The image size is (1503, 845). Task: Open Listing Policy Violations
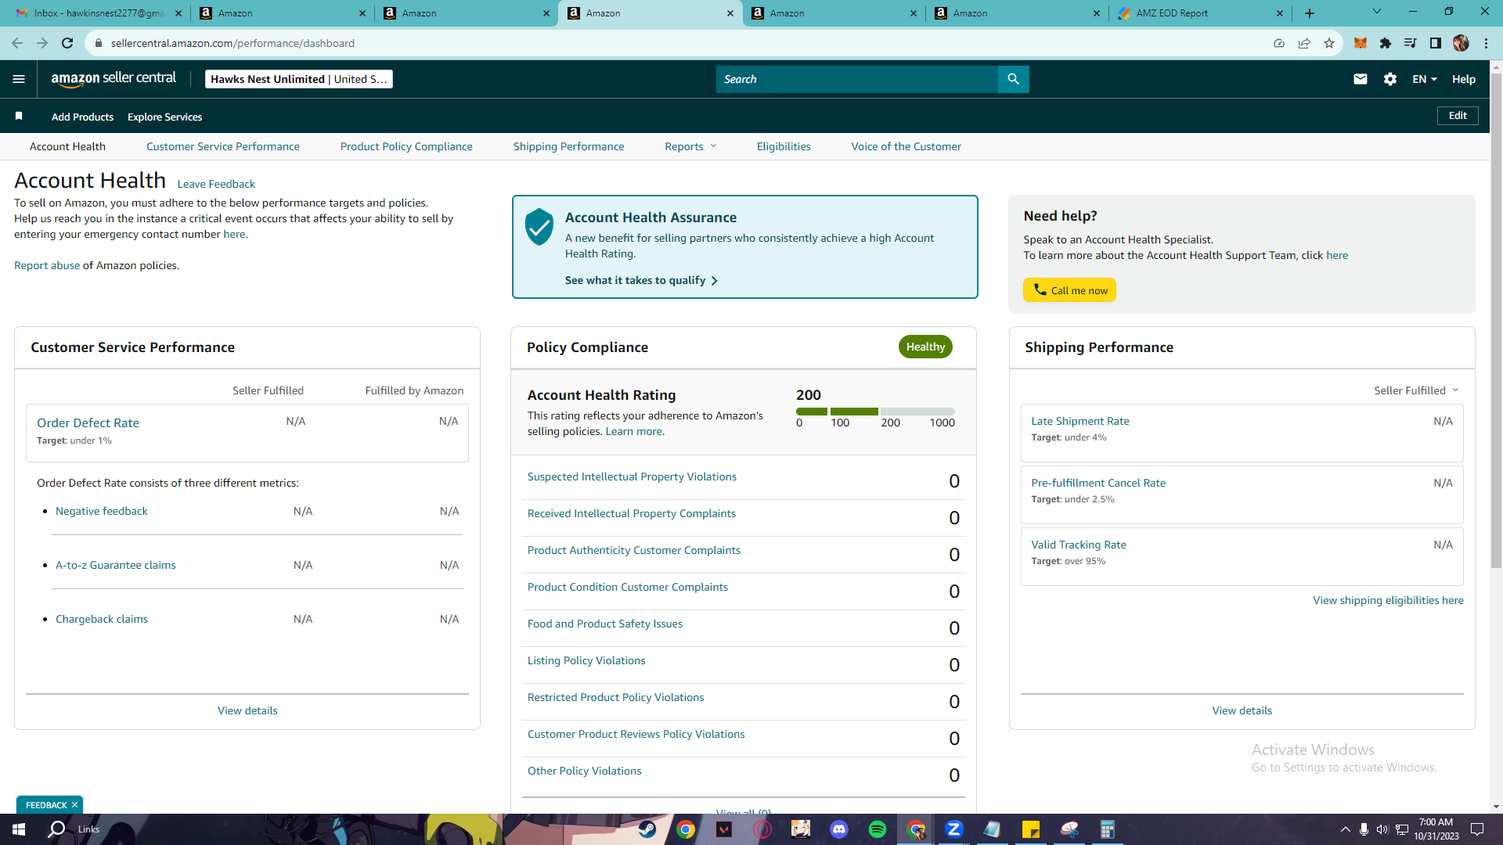(586, 660)
